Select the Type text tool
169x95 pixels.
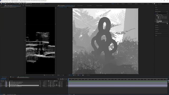(21, 4)
